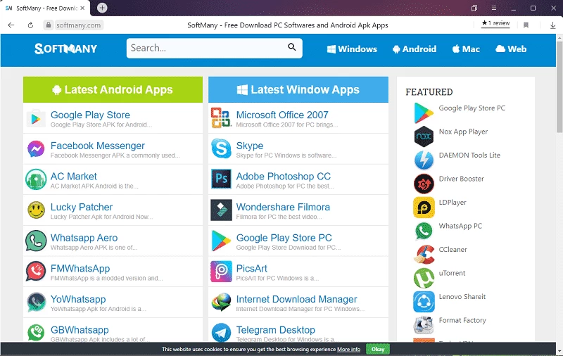563x356 pixels.
Task: Click the Lucky Patcher smiley icon
Action: click(x=36, y=210)
